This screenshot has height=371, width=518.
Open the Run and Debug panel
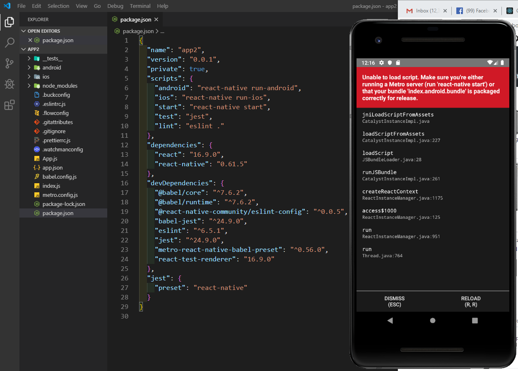pos(9,84)
